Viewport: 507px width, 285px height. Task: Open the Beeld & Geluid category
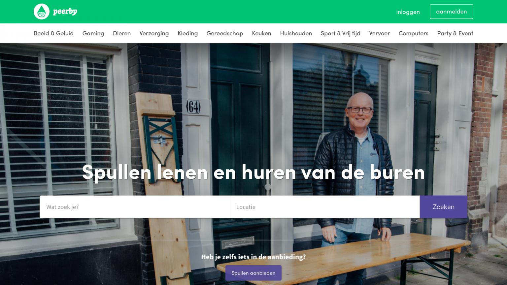(53, 33)
